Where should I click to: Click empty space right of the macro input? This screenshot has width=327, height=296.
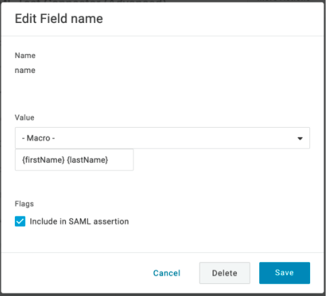coord(221,160)
